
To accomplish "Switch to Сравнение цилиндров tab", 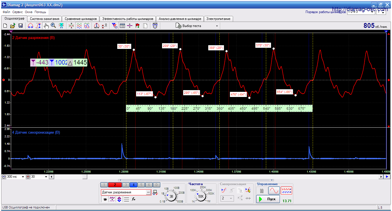I will click(81, 19).
